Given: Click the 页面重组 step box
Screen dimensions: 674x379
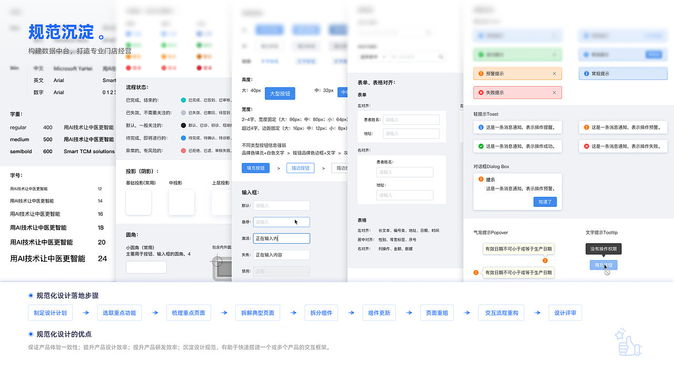Looking at the screenshot, I should [437, 313].
